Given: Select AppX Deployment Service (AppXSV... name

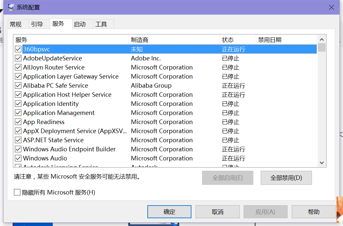Looking at the screenshot, I should (x=75, y=131).
